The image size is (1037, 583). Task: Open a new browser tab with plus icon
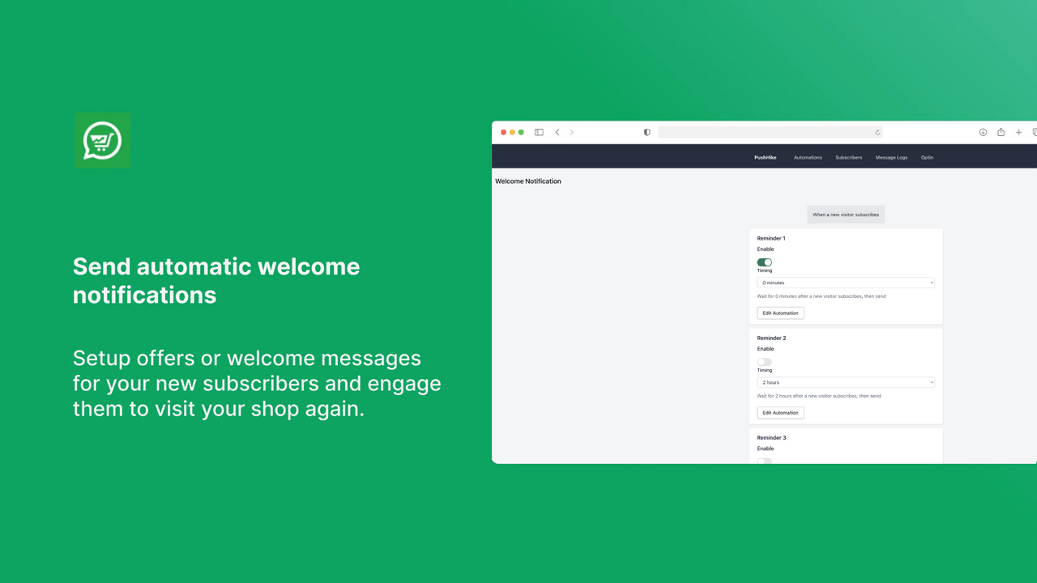1018,132
